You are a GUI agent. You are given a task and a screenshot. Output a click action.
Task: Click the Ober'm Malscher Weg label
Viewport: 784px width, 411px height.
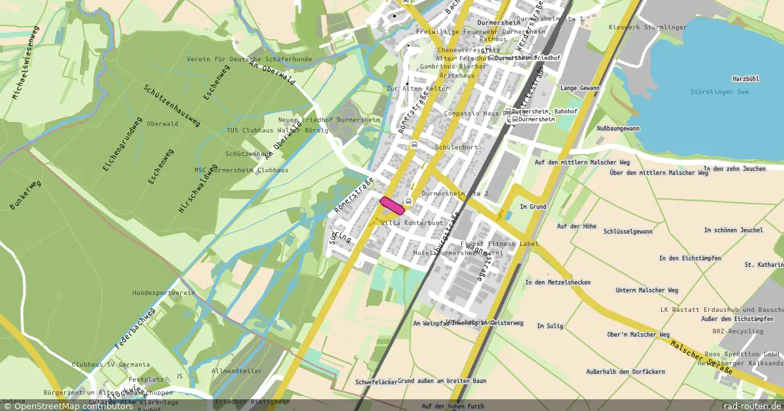[638, 335]
